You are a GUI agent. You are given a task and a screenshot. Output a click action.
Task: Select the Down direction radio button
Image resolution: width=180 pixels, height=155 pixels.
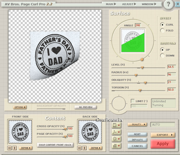click(162, 55)
